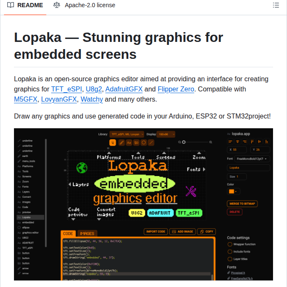Switch to the Apache-2.0 license tab
Viewport: 287px width, 287px height.
pyautogui.click(x=84, y=6)
